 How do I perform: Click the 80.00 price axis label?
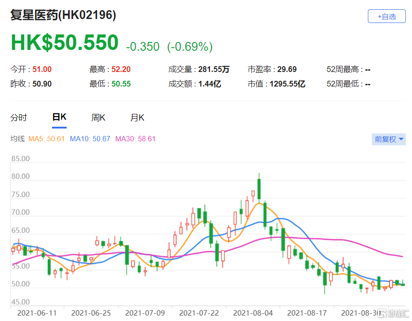tap(20, 176)
